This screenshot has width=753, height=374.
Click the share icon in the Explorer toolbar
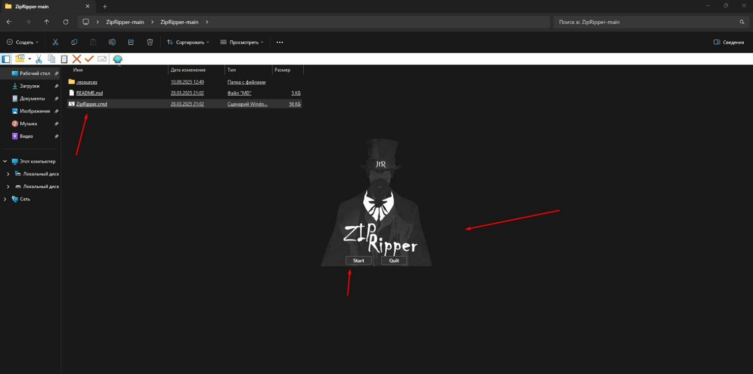pos(131,42)
